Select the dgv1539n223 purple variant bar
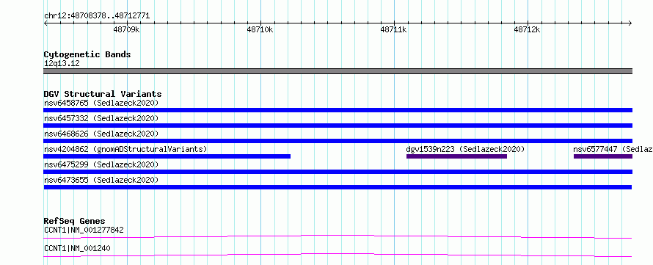This screenshot has height=265, width=653. coord(456,156)
